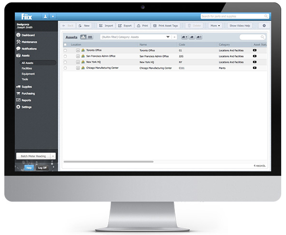Image resolution: width=286 pixels, height=235 pixels.
Task: Open the Batch Meter Reading dropdown arrow
Action: tap(53, 156)
